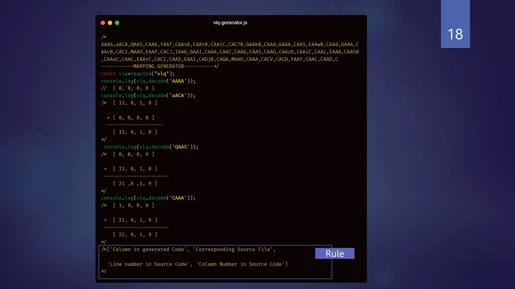Click the 'CAAA' string in decode call
Screen dimensions: 515x289
178,198
